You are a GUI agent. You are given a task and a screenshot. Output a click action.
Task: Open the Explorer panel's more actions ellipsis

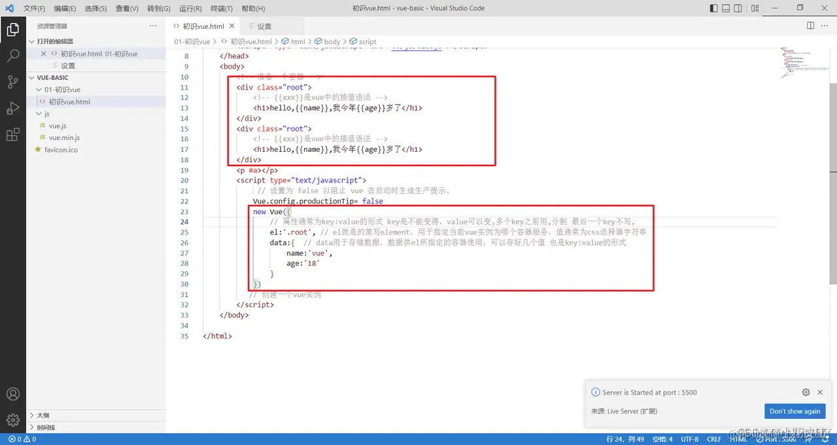(x=153, y=26)
